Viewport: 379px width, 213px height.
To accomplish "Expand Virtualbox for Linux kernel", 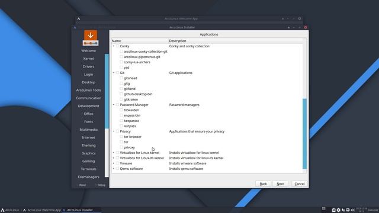I will (x=113, y=153).
